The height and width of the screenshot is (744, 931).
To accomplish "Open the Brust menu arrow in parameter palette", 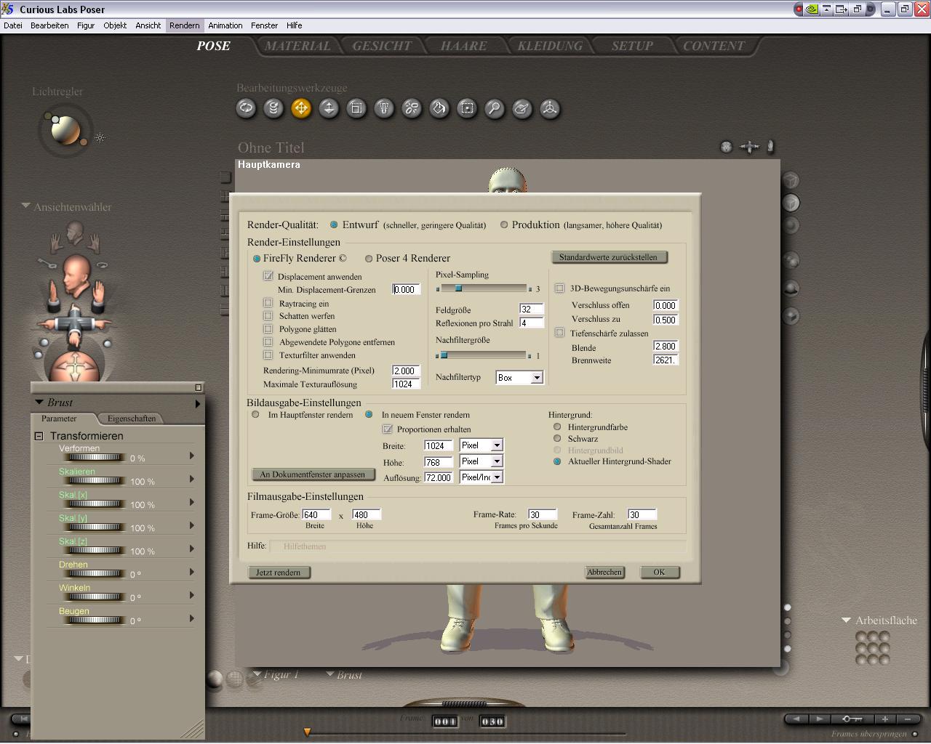I will 197,403.
